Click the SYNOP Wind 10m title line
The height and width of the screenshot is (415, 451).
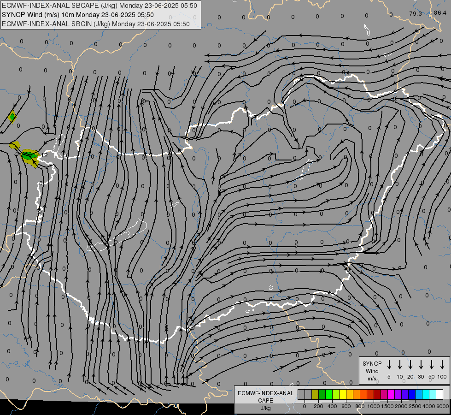(x=78, y=15)
